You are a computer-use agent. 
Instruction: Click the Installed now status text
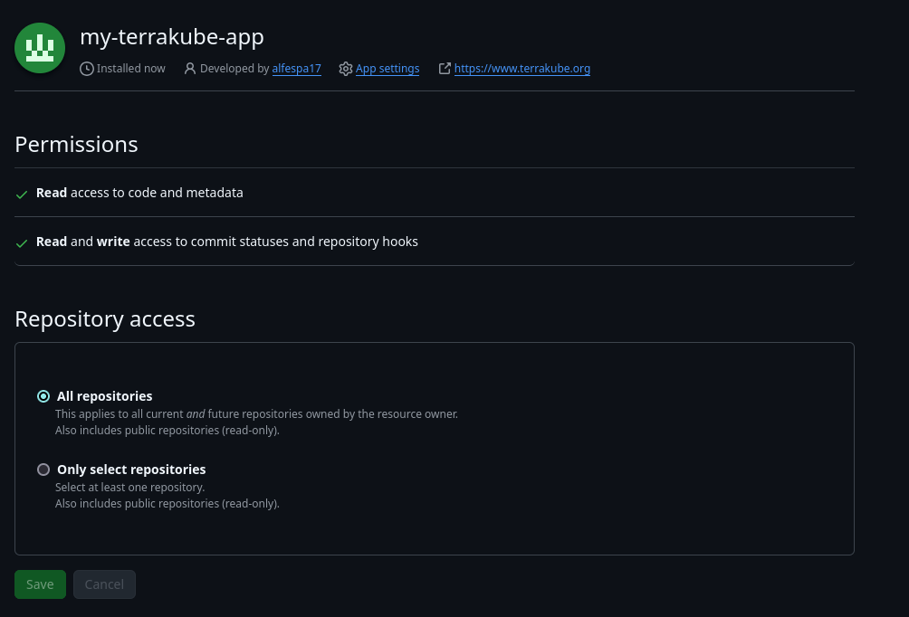pos(131,69)
